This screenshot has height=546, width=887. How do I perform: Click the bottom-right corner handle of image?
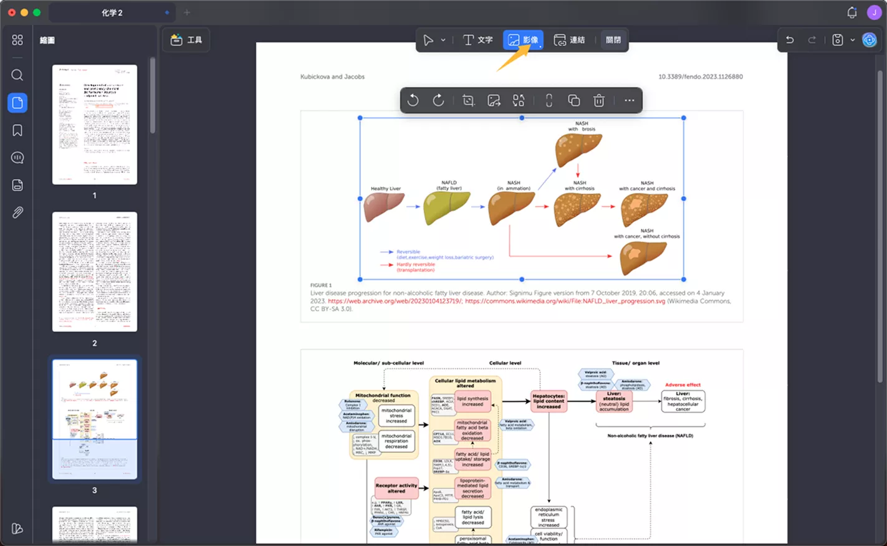click(x=684, y=279)
